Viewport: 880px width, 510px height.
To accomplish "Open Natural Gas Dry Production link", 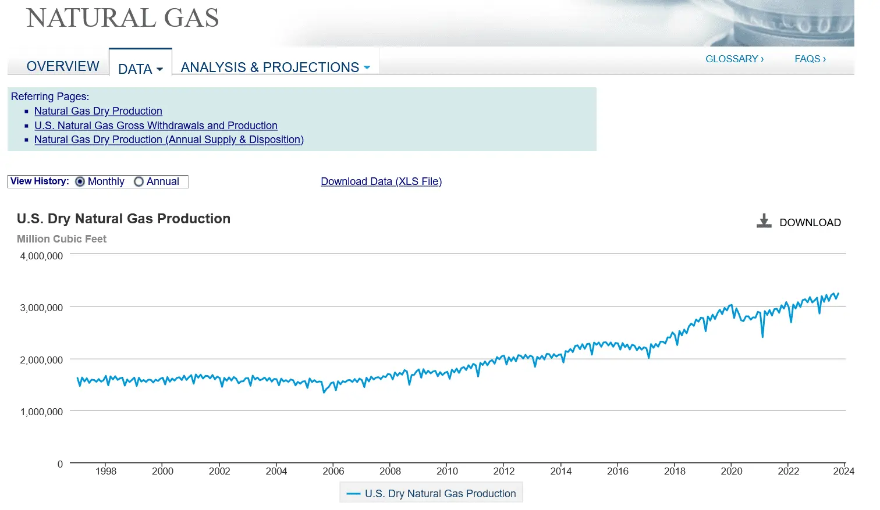I will (98, 111).
